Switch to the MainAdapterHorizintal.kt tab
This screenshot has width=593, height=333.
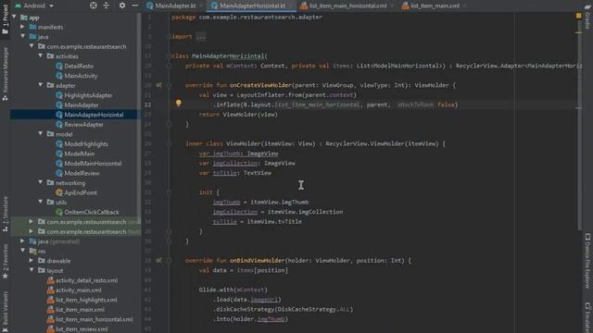click(252, 6)
